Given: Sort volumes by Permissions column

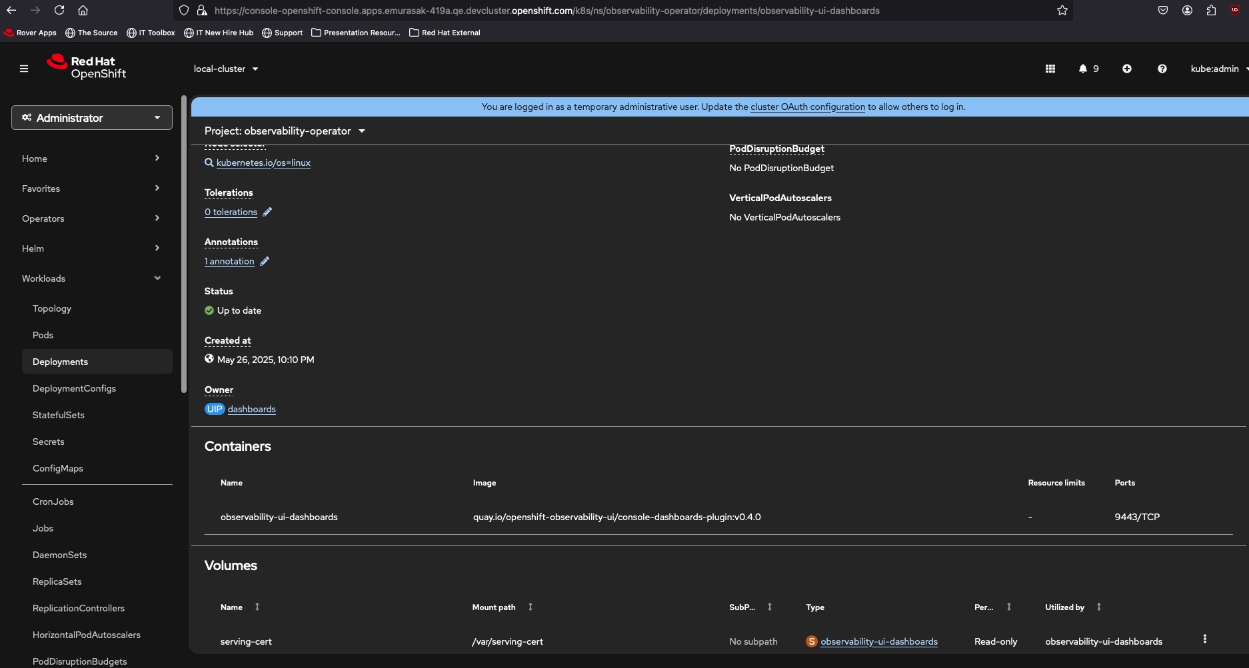Looking at the screenshot, I should (1009, 607).
